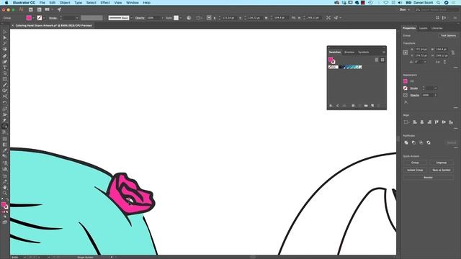Open the Effect menu

point(105,3)
